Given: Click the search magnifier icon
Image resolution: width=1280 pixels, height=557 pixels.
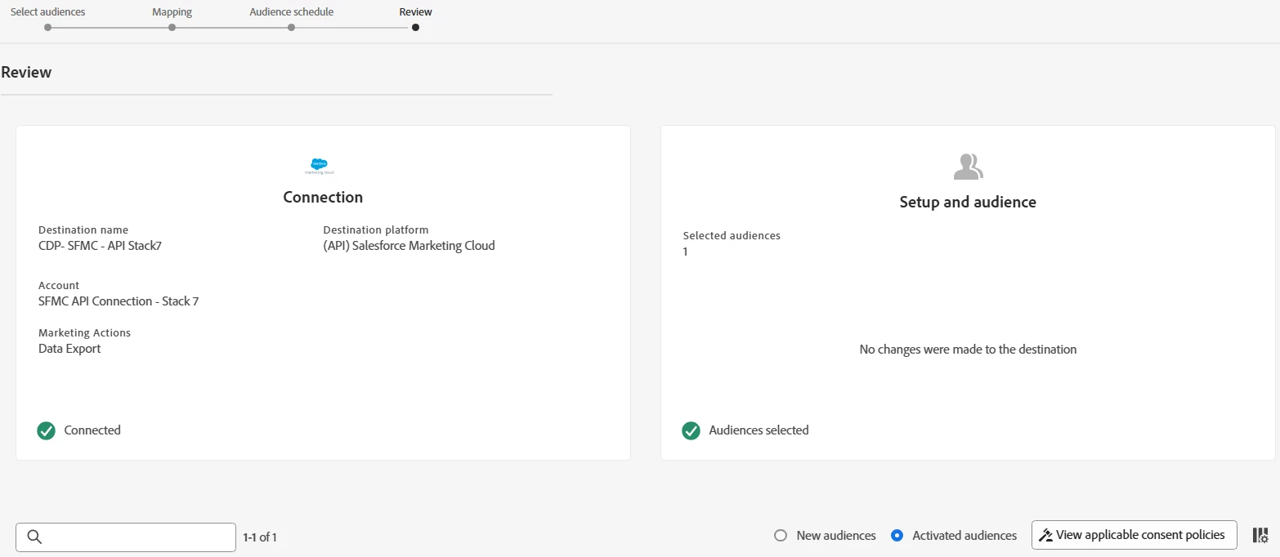Looking at the screenshot, I should (34, 537).
